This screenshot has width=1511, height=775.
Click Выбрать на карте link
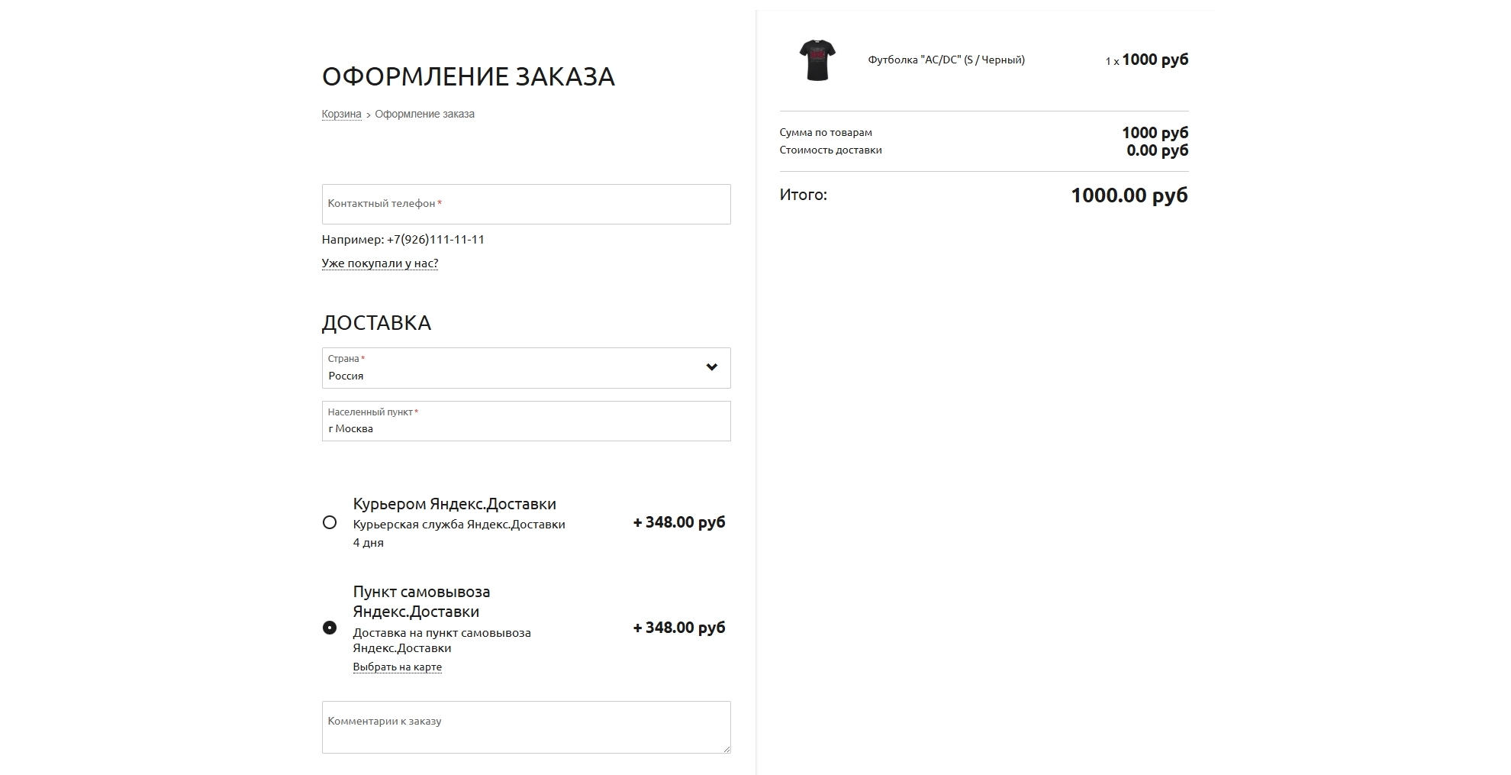point(397,667)
